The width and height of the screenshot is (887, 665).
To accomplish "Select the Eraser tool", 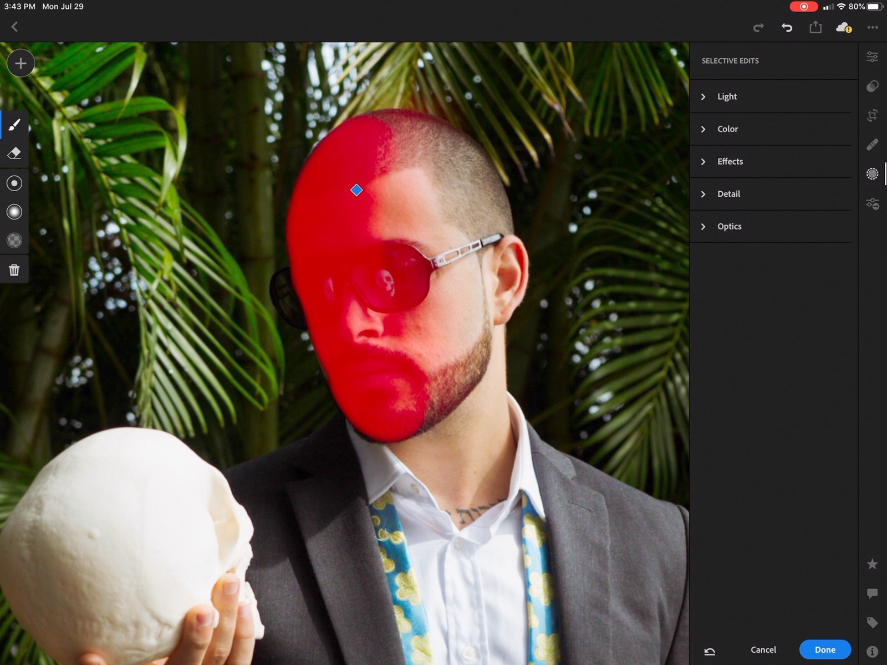I will point(14,154).
